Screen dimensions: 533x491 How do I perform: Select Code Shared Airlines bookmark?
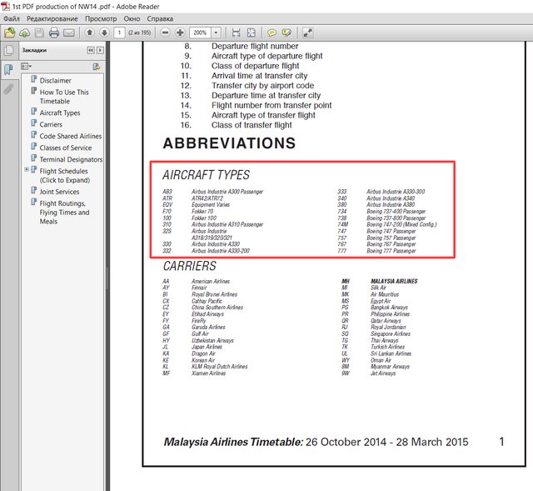70,136
